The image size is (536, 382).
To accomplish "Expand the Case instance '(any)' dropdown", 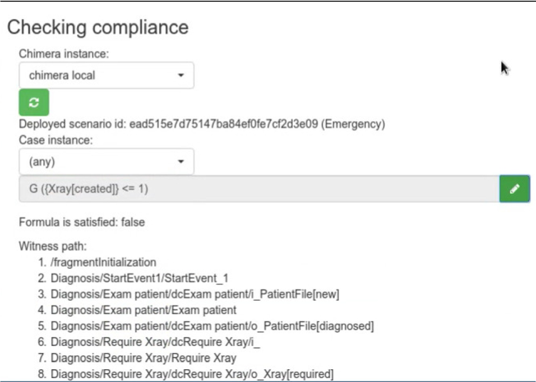I will tap(107, 161).
